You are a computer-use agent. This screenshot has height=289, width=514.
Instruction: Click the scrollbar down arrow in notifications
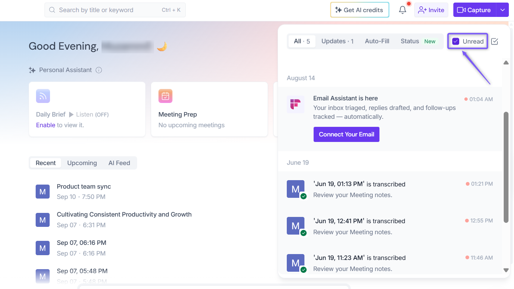click(x=506, y=270)
